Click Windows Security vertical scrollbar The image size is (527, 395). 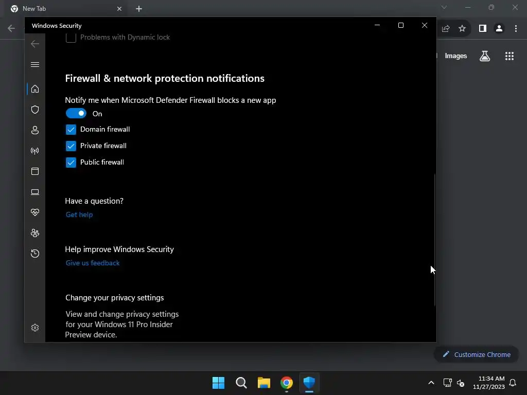(435, 240)
